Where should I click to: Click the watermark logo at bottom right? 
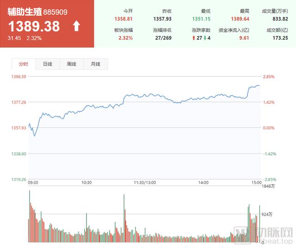[x=263, y=235]
